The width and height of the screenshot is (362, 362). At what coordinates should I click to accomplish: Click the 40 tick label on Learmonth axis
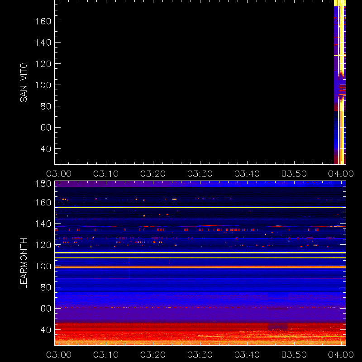[46, 330]
